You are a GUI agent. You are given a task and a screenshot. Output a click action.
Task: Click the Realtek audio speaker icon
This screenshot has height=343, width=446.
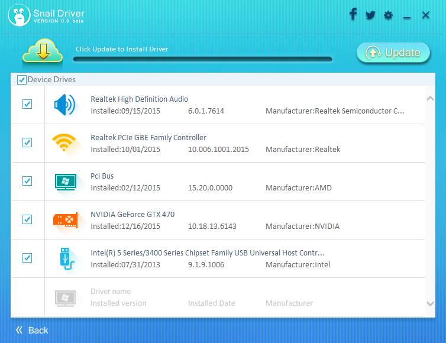(x=64, y=105)
